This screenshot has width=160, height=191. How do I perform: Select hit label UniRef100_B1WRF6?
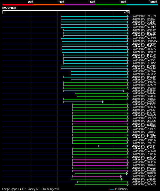tap(143, 154)
